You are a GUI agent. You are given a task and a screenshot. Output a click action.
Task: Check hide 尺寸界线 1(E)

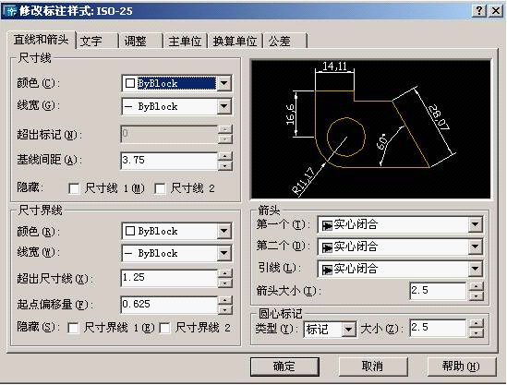(73, 328)
